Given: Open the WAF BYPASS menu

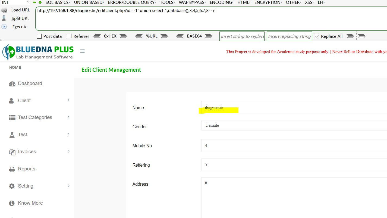Looking at the screenshot, I should 192,2.
